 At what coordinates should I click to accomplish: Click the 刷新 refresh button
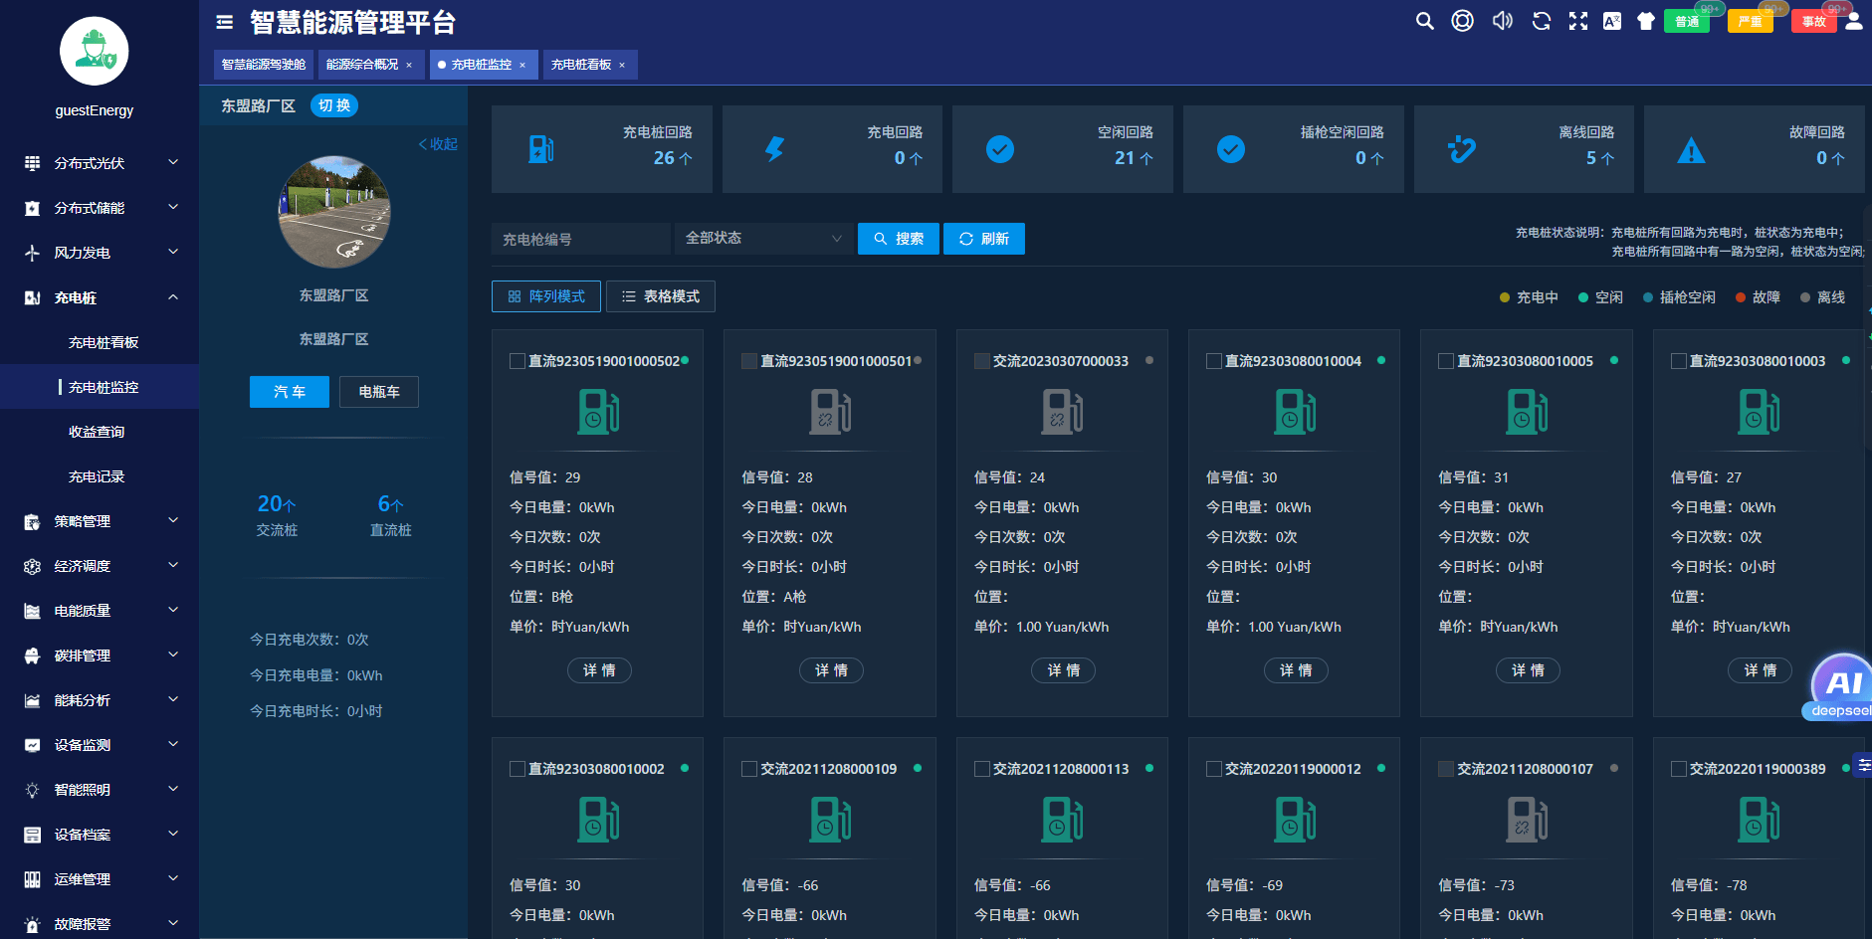[984, 239]
